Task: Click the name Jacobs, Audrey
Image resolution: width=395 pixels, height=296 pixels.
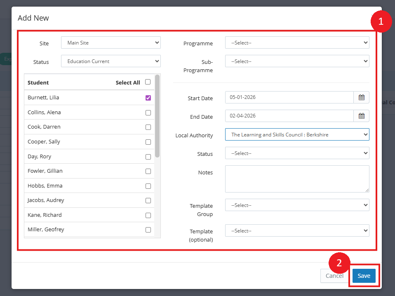Action: point(46,200)
